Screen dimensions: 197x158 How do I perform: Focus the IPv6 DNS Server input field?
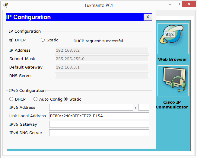click(x=99, y=133)
